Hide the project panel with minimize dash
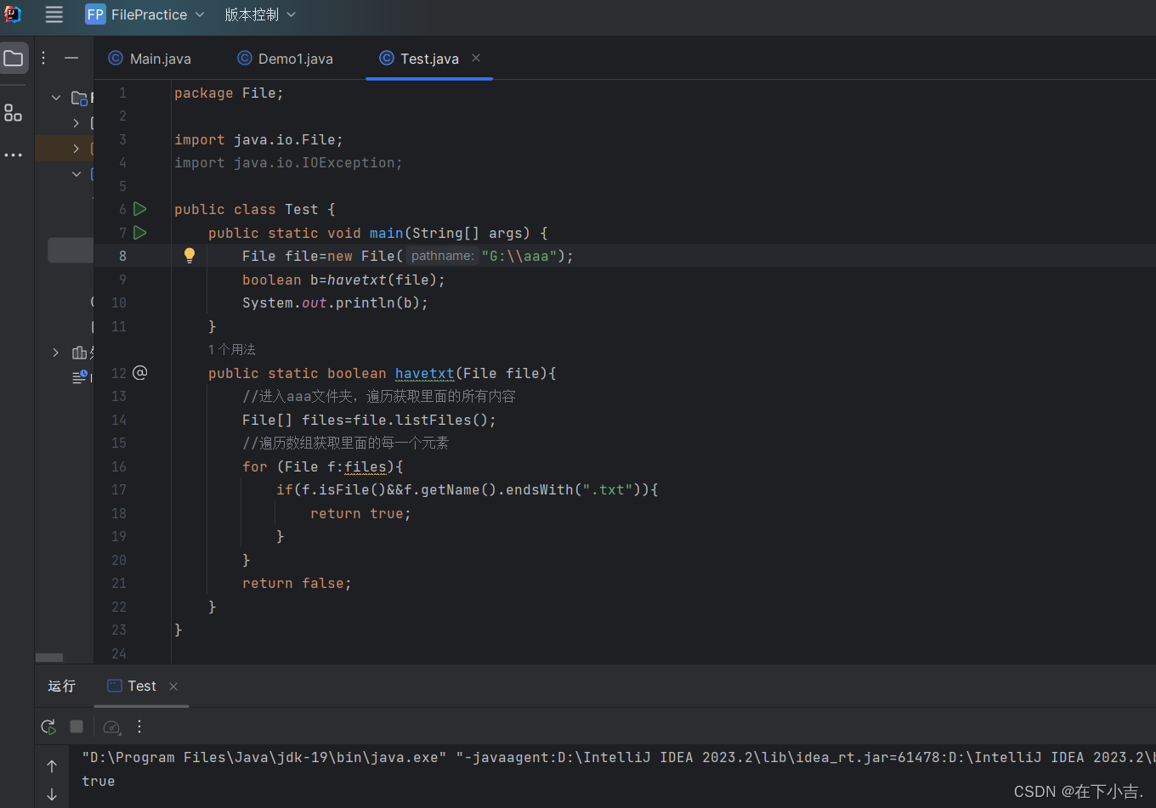Screen dimensions: 1156x808 [x=71, y=58]
